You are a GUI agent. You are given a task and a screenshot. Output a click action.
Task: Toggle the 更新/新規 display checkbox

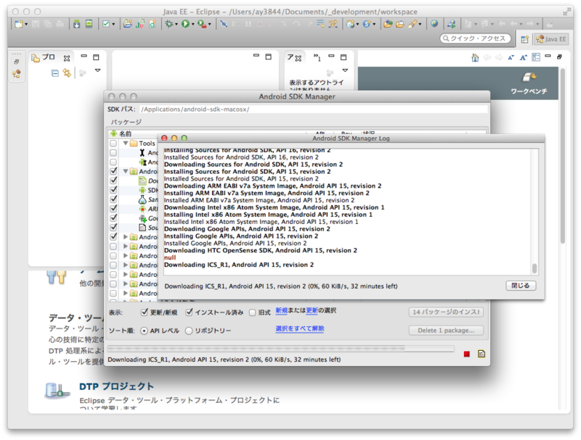coord(145,312)
